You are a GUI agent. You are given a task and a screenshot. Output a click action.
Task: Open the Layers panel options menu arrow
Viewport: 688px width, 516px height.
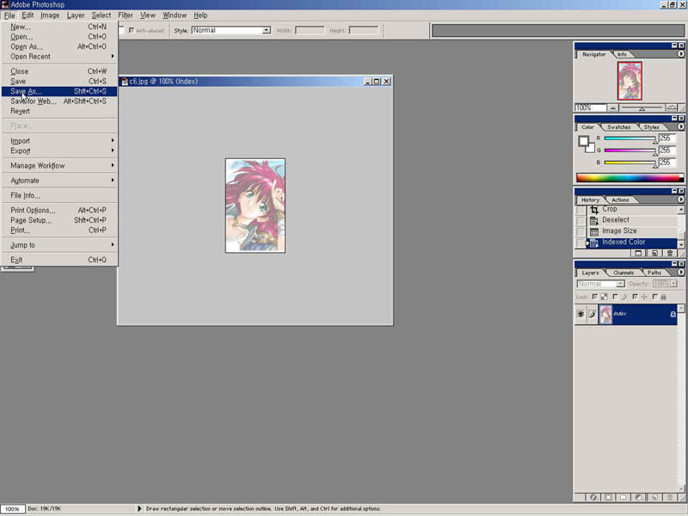pos(680,273)
